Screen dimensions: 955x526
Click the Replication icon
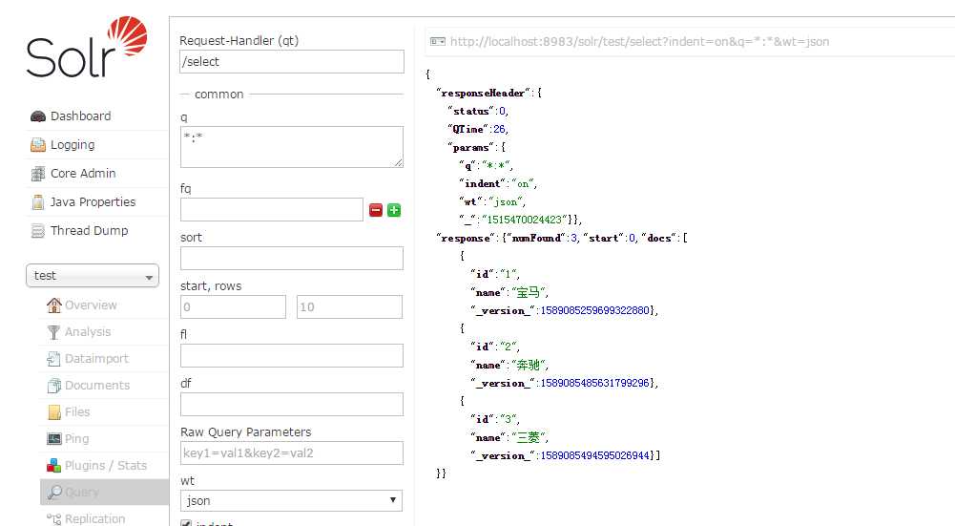pos(54,518)
